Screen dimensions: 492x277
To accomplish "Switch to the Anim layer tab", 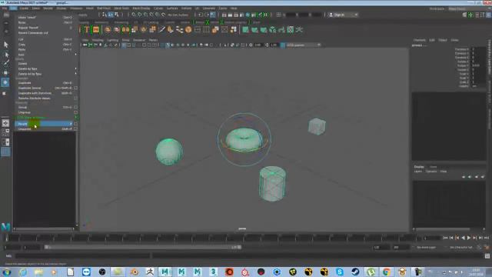I will 434,166.
